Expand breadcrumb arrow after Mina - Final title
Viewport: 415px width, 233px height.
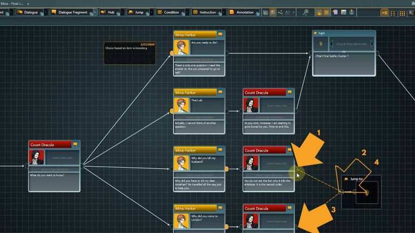click(x=28, y=4)
